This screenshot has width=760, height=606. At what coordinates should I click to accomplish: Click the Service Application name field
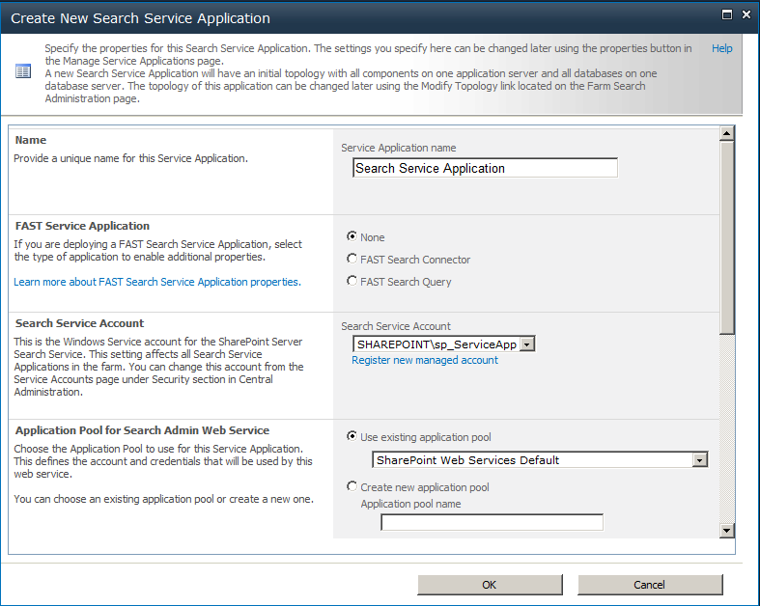485,168
